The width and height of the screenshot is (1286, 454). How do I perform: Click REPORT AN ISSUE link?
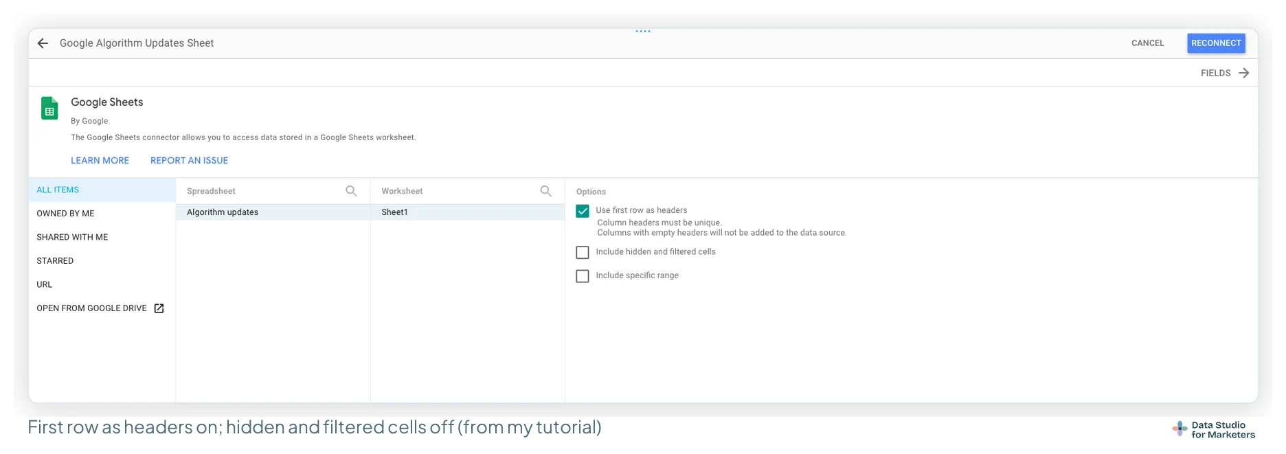click(189, 161)
